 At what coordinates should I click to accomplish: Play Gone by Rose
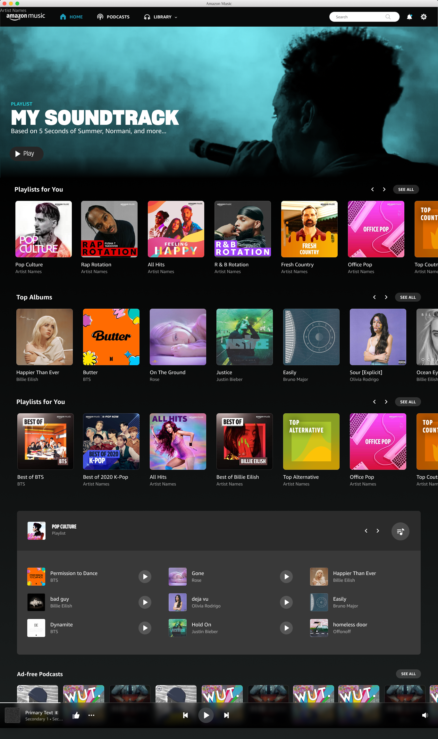click(x=286, y=577)
